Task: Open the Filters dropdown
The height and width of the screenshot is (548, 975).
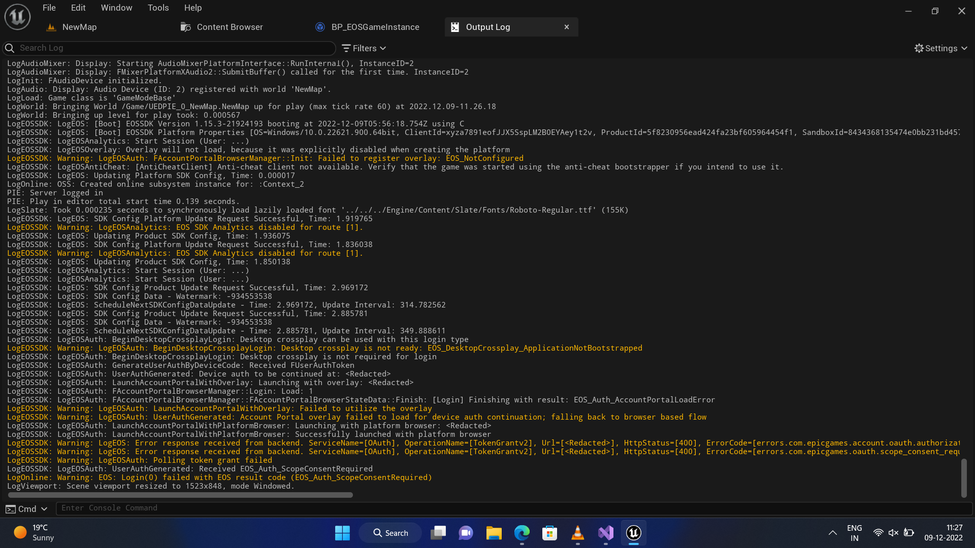Action: pos(382,48)
